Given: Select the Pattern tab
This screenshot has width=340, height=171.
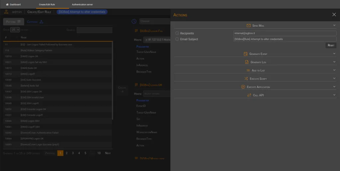Looking at the screenshot, I should (13, 22).
